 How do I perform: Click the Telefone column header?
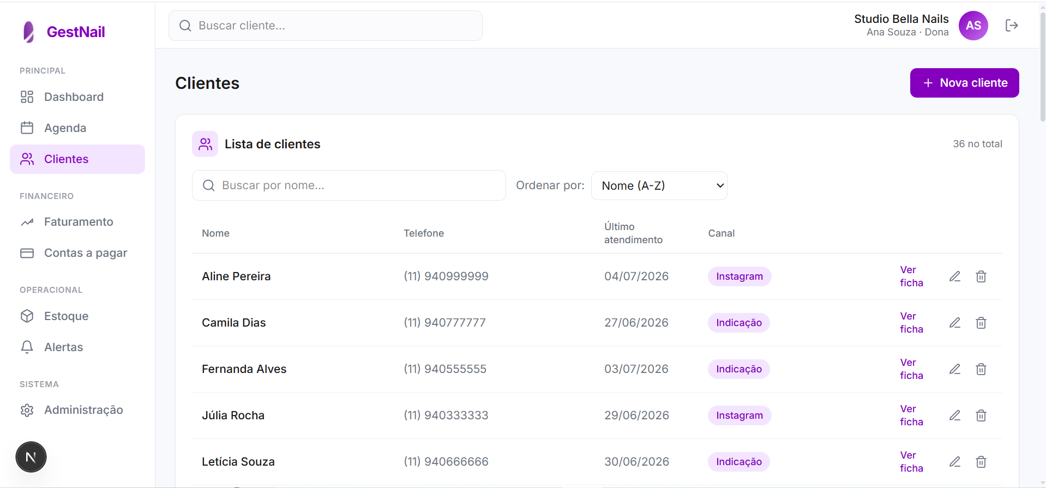(424, 233)
